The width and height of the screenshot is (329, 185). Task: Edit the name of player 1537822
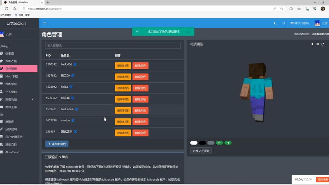click(73, 75)
